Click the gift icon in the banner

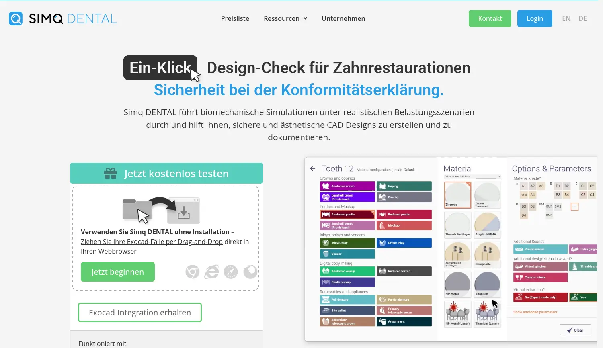pos(110,174)
